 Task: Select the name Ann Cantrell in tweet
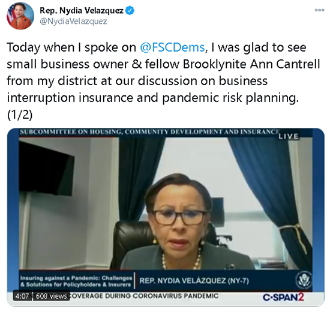(x=285, y=64)
